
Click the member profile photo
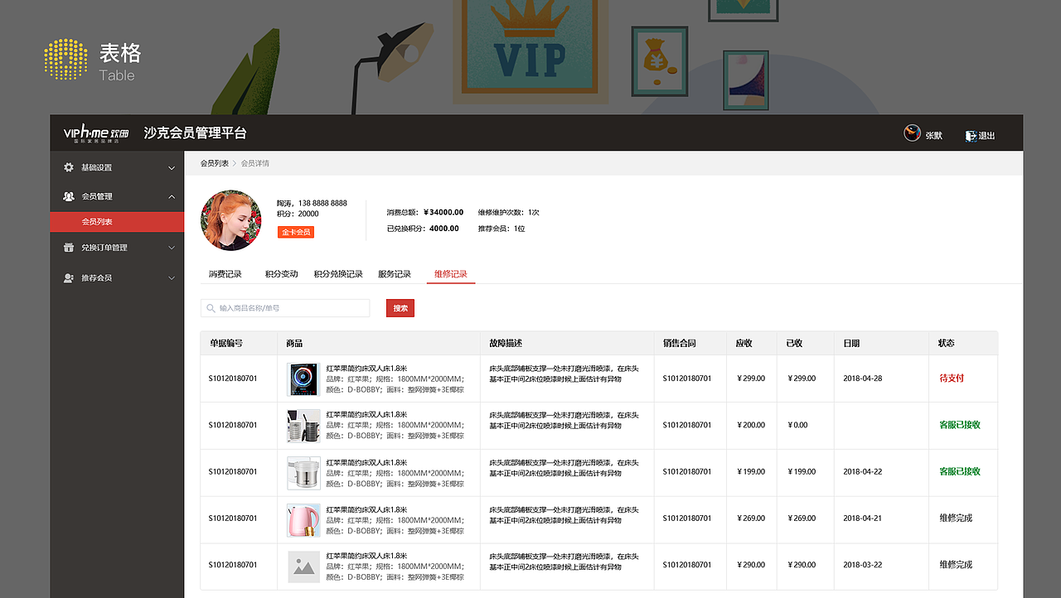click(231, 219)
